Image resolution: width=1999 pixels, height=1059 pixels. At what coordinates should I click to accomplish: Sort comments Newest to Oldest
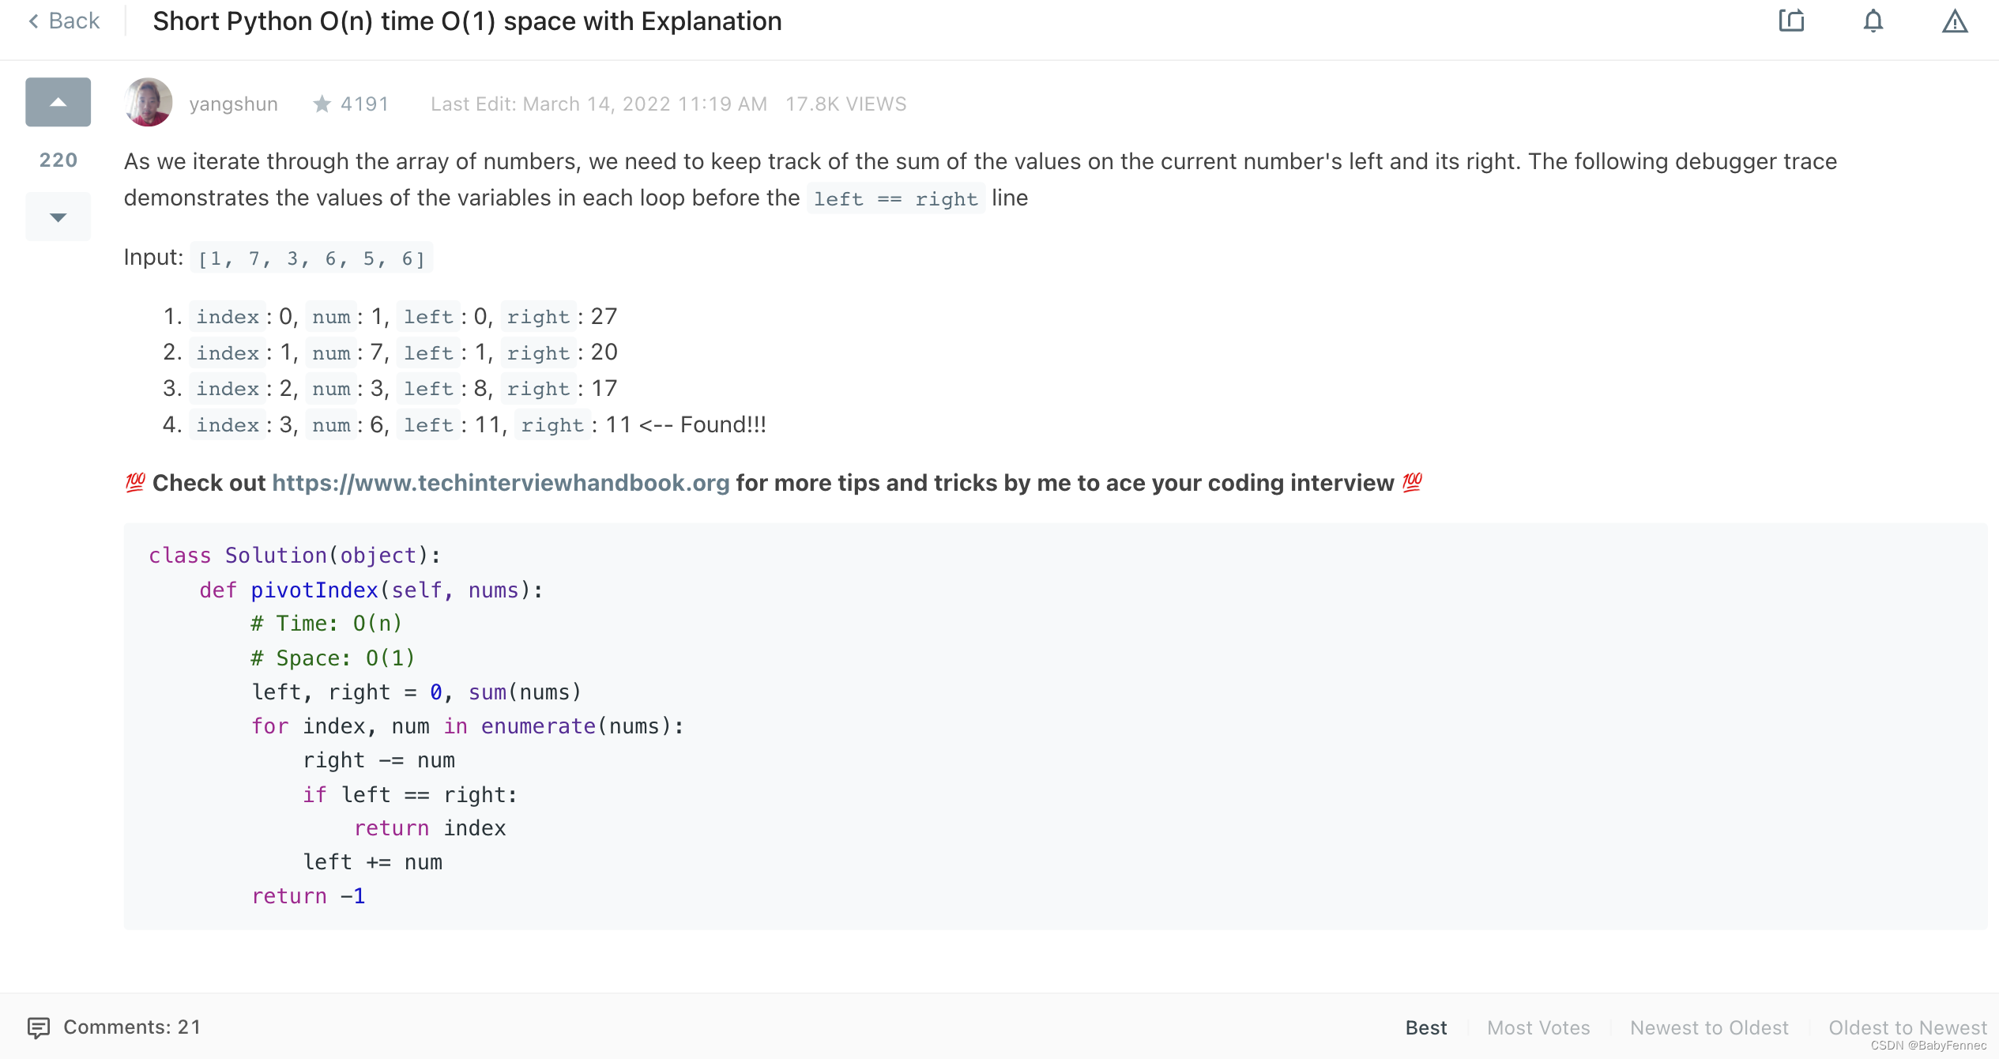1709,1027
